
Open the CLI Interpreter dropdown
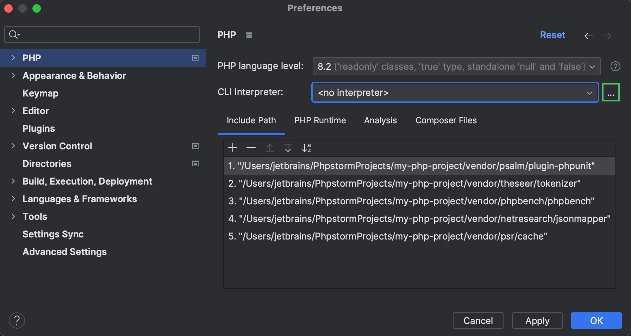tap(589, 92)
